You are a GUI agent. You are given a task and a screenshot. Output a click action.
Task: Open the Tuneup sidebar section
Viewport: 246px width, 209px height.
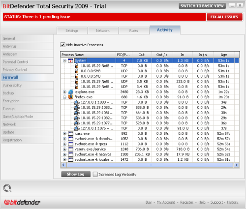coord(28,109)
